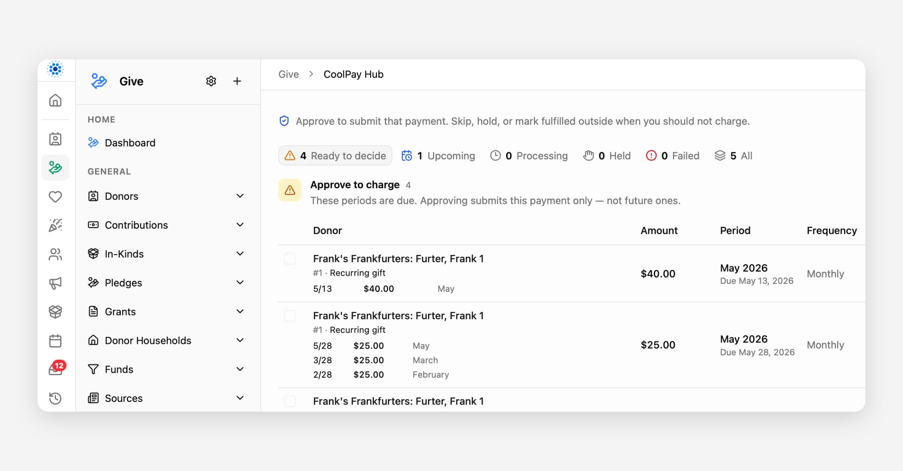Click the Sources newspaper icon
The image size is (903, 471).
click(x=93, y=398)
